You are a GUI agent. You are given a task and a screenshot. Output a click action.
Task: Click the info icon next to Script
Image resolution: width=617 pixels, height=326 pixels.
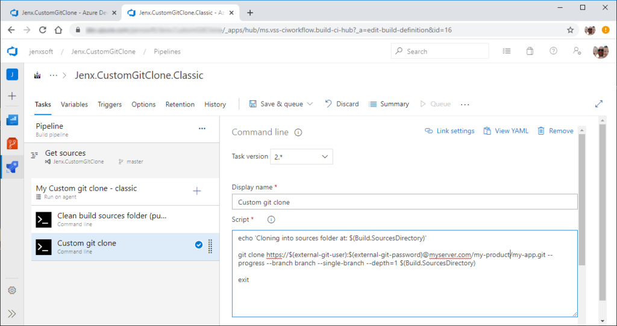coord(271,220)
